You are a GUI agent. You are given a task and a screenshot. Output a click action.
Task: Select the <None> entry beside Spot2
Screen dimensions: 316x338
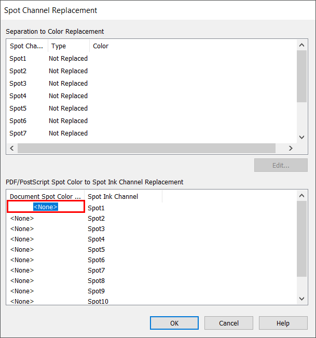tap(22, 219)
